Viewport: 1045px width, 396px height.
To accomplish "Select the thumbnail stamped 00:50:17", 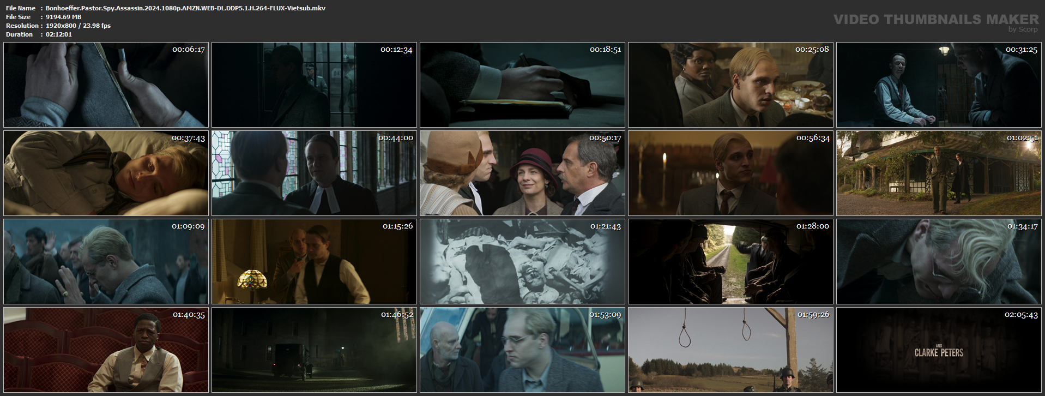I will coord(523,173).
